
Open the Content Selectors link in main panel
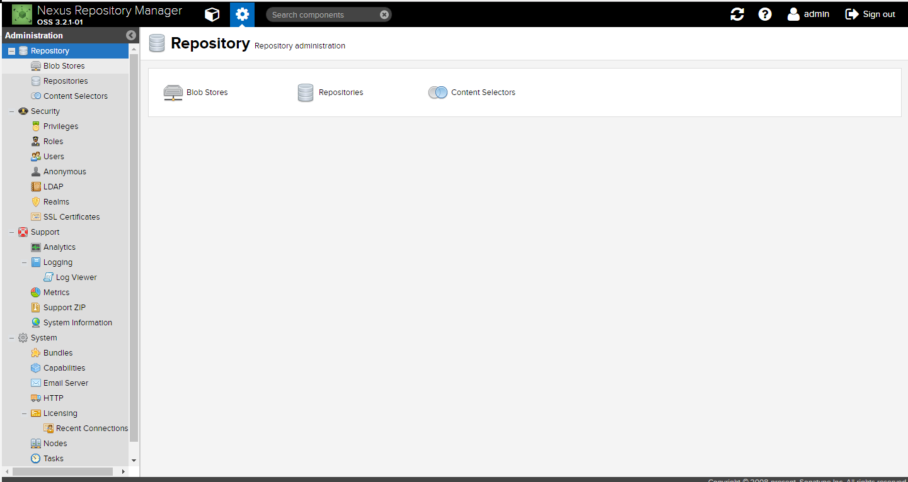point(483,92)
